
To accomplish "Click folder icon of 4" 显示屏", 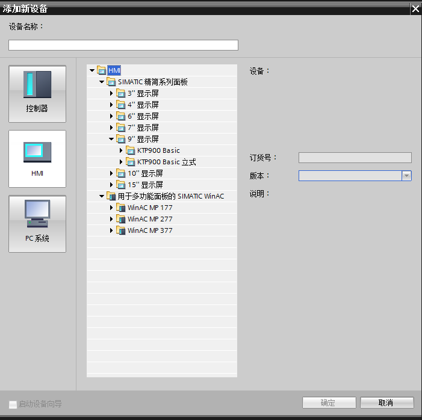I will click(121, 105).
